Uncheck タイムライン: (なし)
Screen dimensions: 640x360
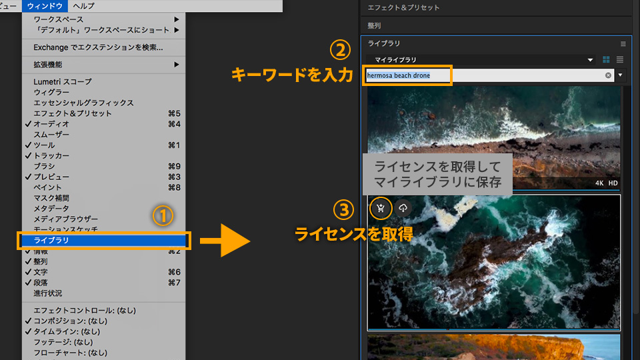coord(104,332)
